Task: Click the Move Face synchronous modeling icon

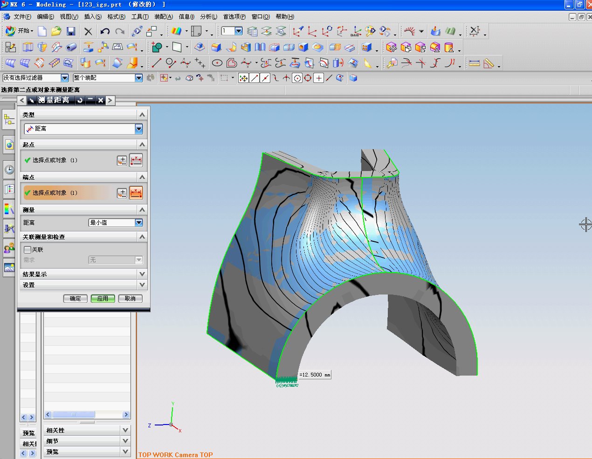Action: pyautogui.click(x=392, y=47)
